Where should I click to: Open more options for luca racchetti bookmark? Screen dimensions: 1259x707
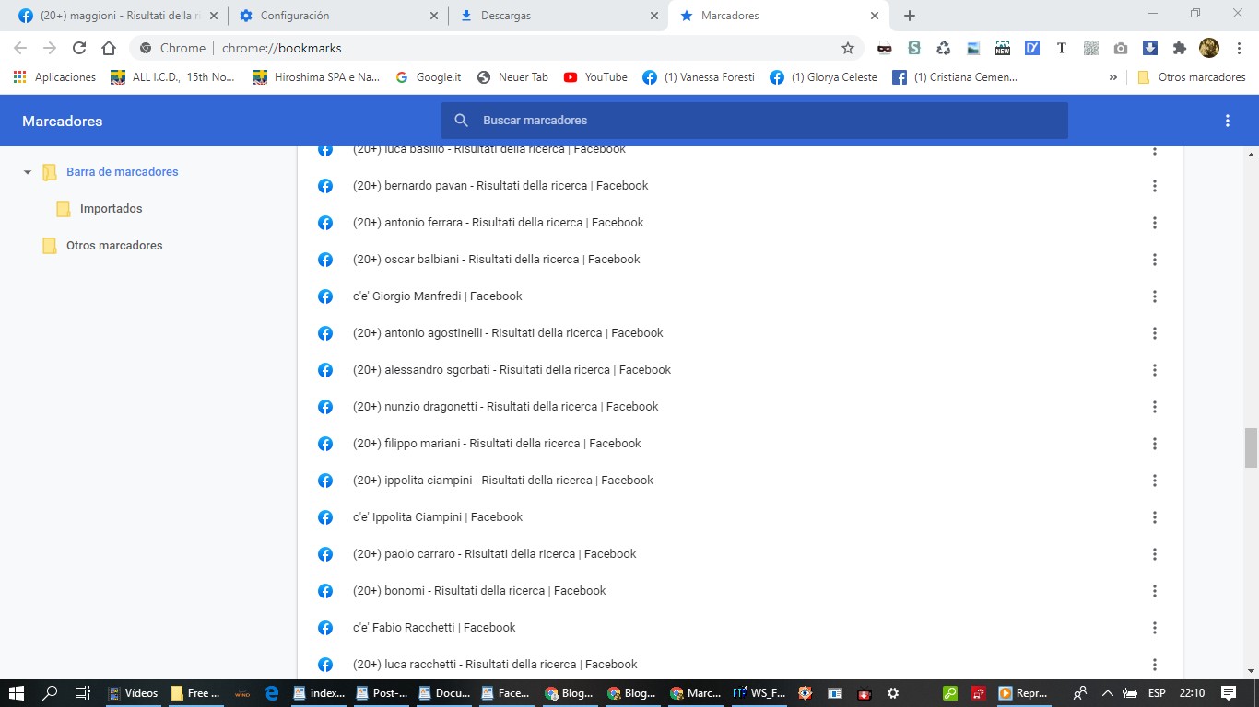pos(1154,665)
